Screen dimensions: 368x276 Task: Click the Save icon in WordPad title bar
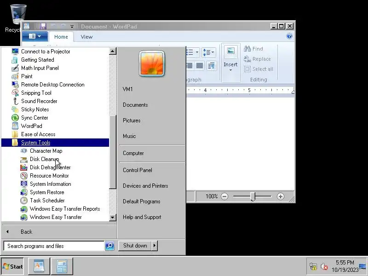(x=43, y=26)
